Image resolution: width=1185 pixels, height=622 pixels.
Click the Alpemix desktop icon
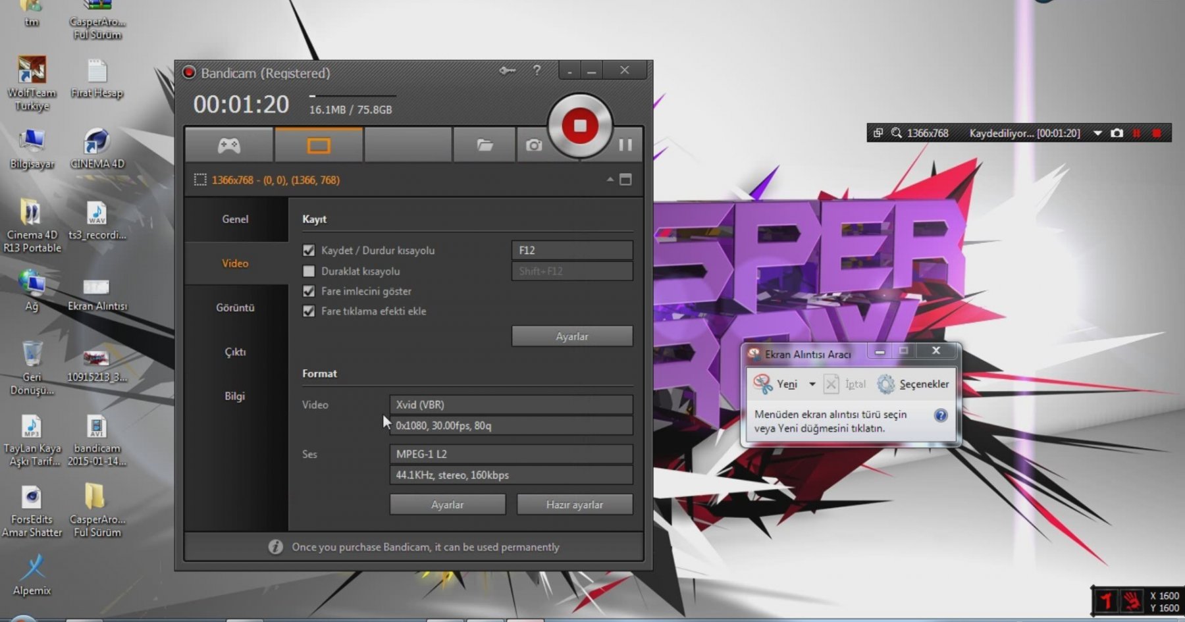pos(32,576)
